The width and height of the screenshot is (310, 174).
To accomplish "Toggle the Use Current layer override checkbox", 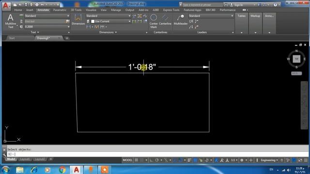I will click(93, 21).
